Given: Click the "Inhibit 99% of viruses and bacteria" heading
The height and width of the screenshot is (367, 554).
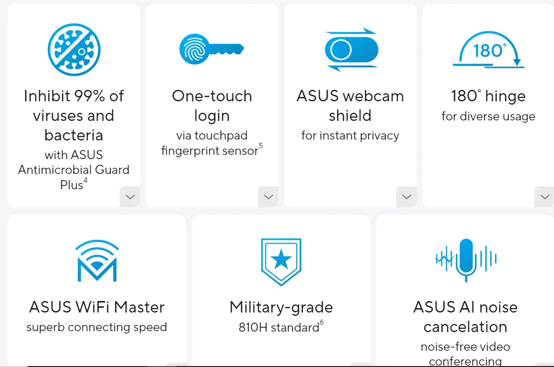Looking at the screenshot, I should pos(74,116).
